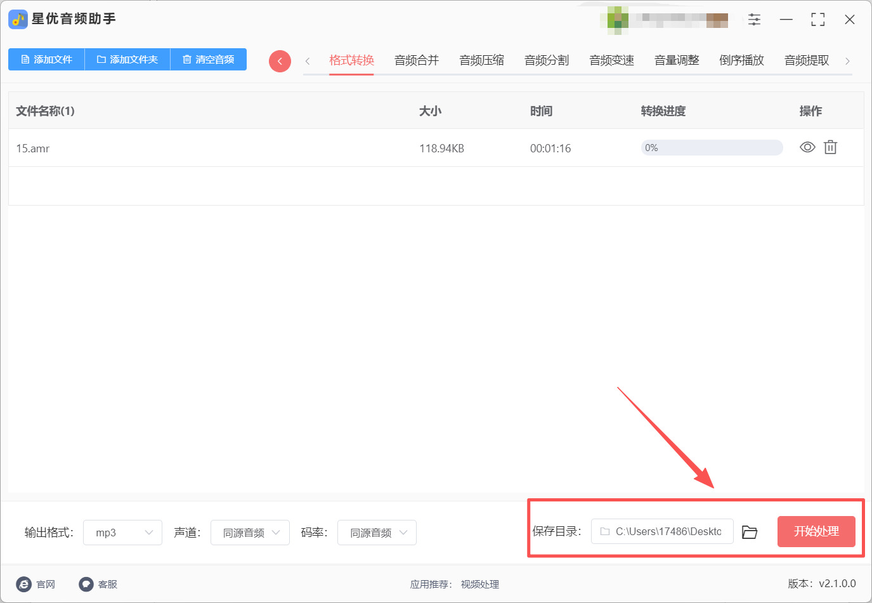Click the 输出格式 label
The width and height of the screenshot is (872, 603).
click(49, 533)
